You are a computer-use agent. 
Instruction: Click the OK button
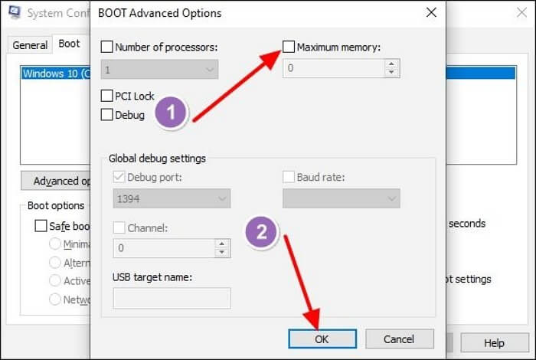(322, 339)
